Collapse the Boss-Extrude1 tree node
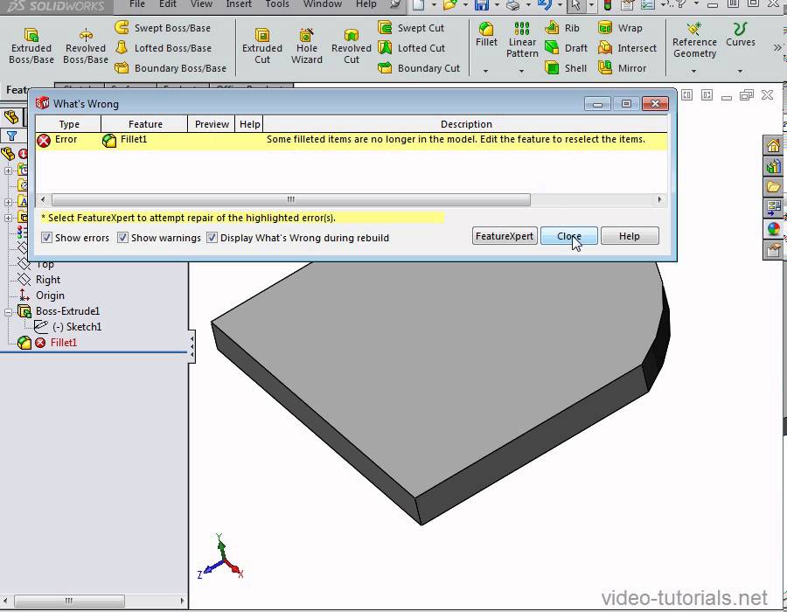The height and width of the screenshot is (612, 787). point(8,312)
